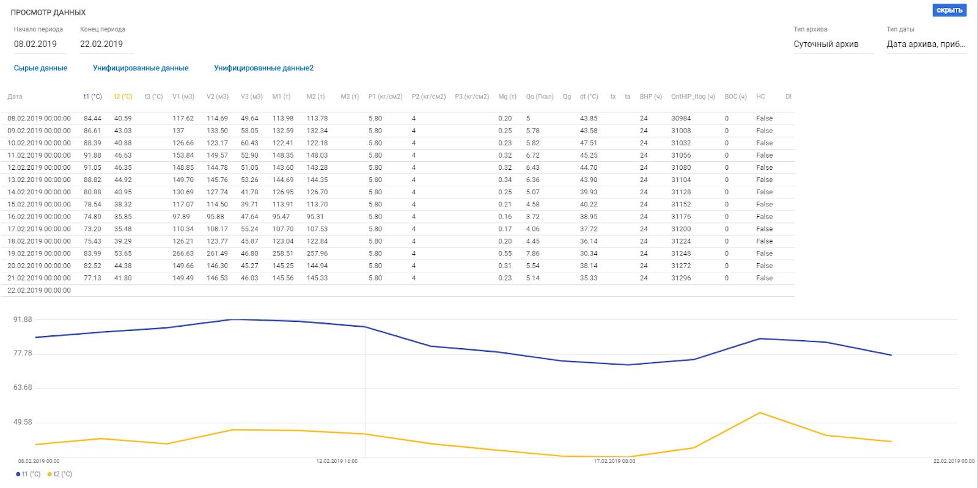Click the НС column header
The image size is (978, 488).
760,97
